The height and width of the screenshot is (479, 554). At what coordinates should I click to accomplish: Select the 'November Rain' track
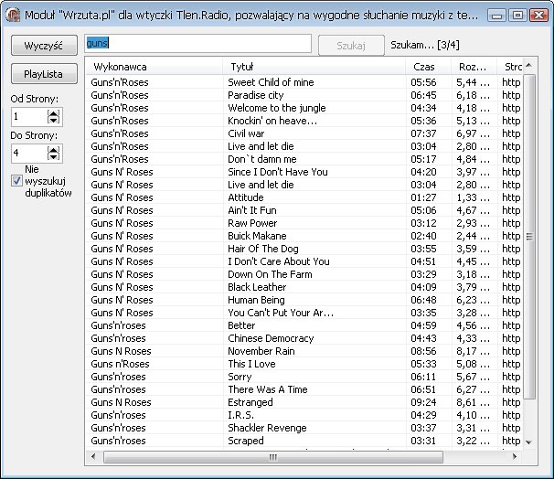[261, 351]
